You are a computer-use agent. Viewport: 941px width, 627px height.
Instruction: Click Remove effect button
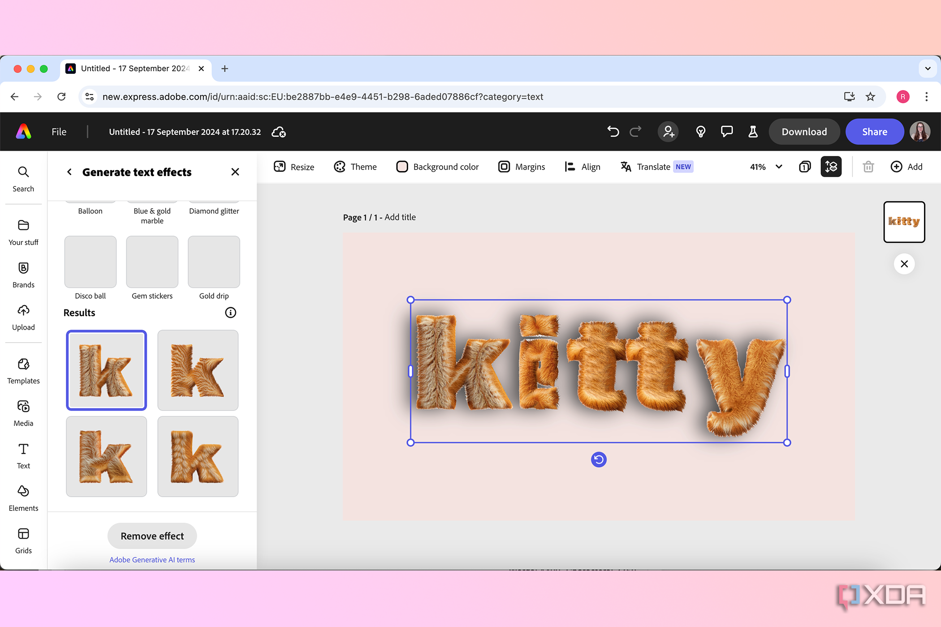152,536
